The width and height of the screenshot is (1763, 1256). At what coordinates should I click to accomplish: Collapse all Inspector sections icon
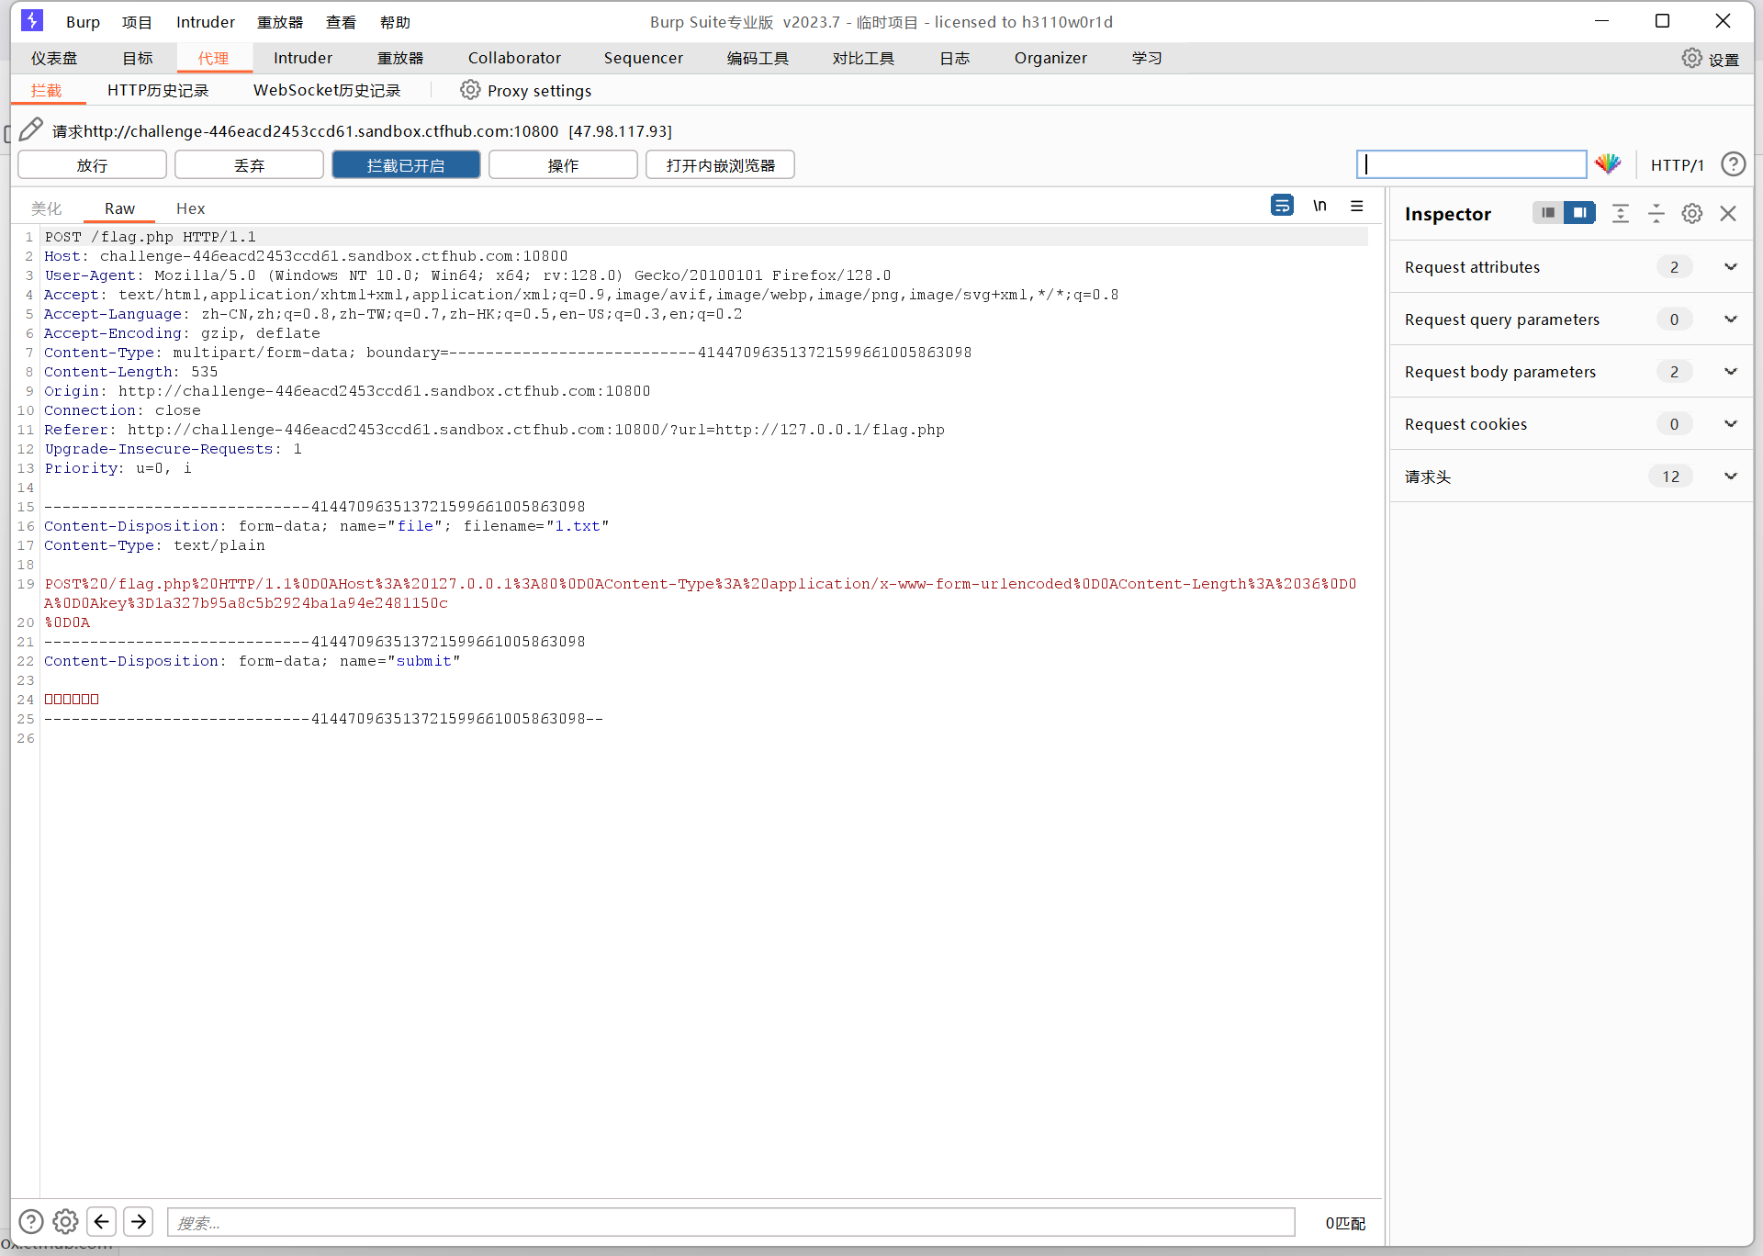[x=1656, y=213]
